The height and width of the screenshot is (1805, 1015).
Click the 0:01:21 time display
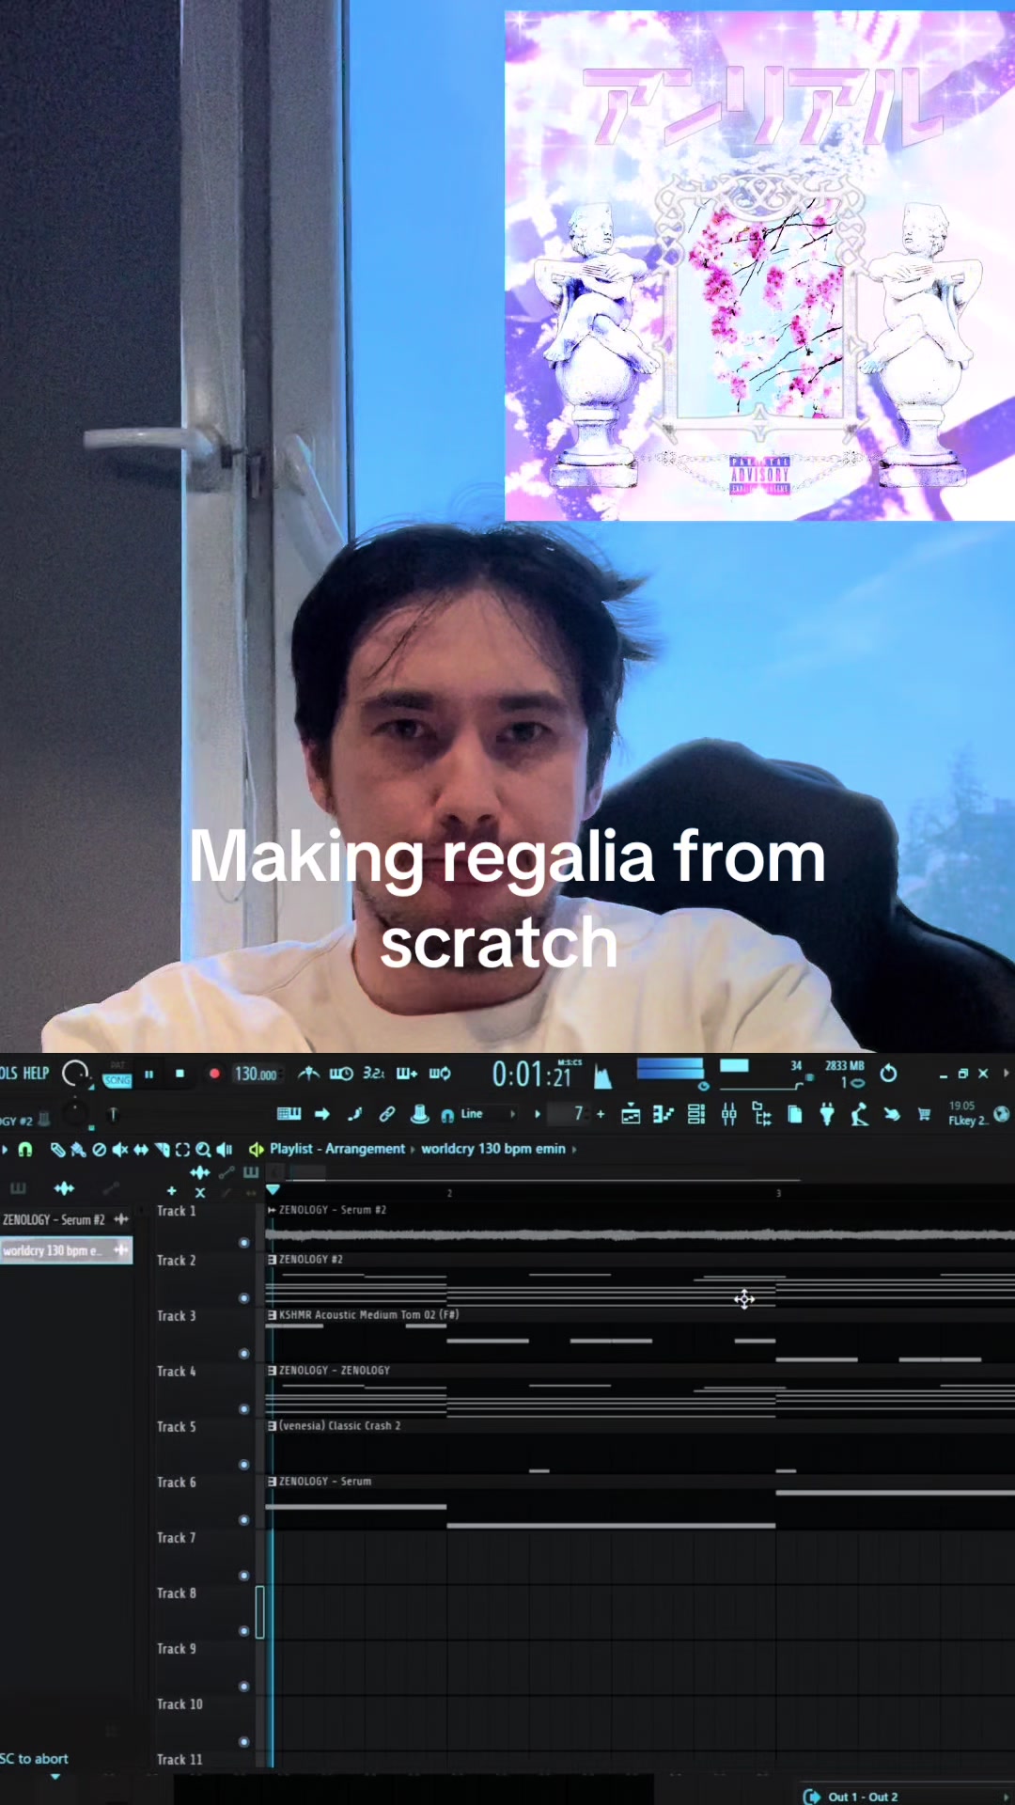click(532, 1074)
